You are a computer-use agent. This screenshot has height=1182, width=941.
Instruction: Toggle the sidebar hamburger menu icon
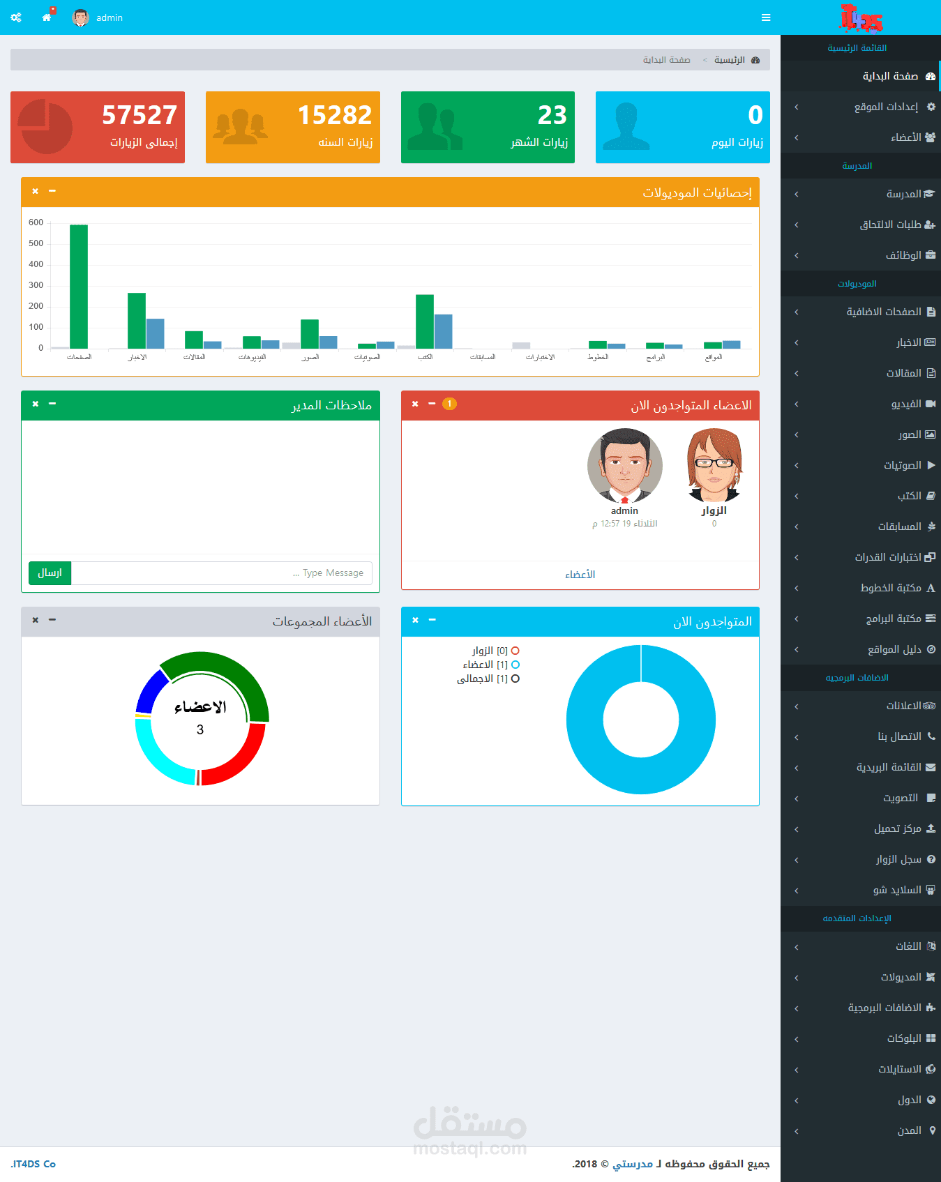click(x=766, y=17)
